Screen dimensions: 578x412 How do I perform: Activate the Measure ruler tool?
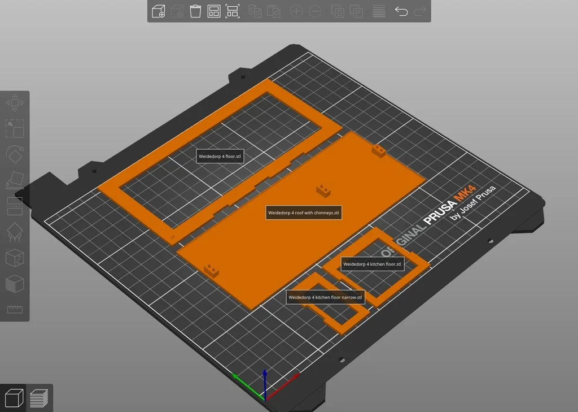(15, 309)
